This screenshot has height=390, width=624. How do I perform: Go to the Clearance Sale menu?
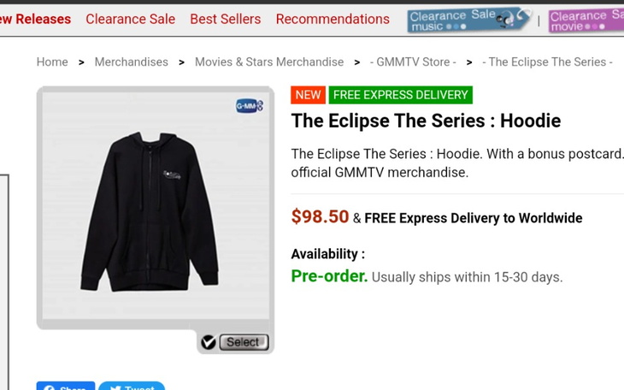pos(130,19)
